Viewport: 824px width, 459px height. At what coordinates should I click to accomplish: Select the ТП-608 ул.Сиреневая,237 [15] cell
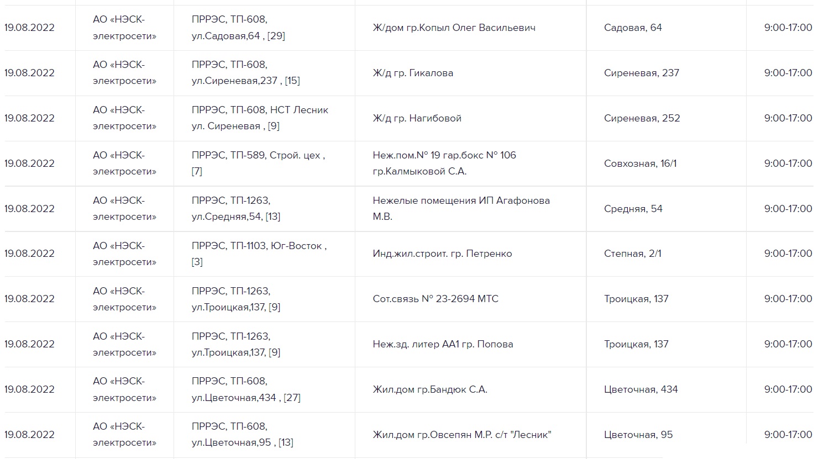(246, 73)
